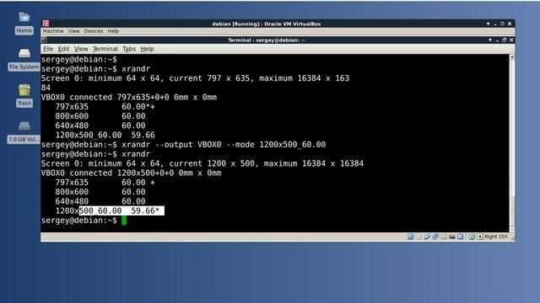Click terminal scrollbar down arrow

(x=512, y=229)
